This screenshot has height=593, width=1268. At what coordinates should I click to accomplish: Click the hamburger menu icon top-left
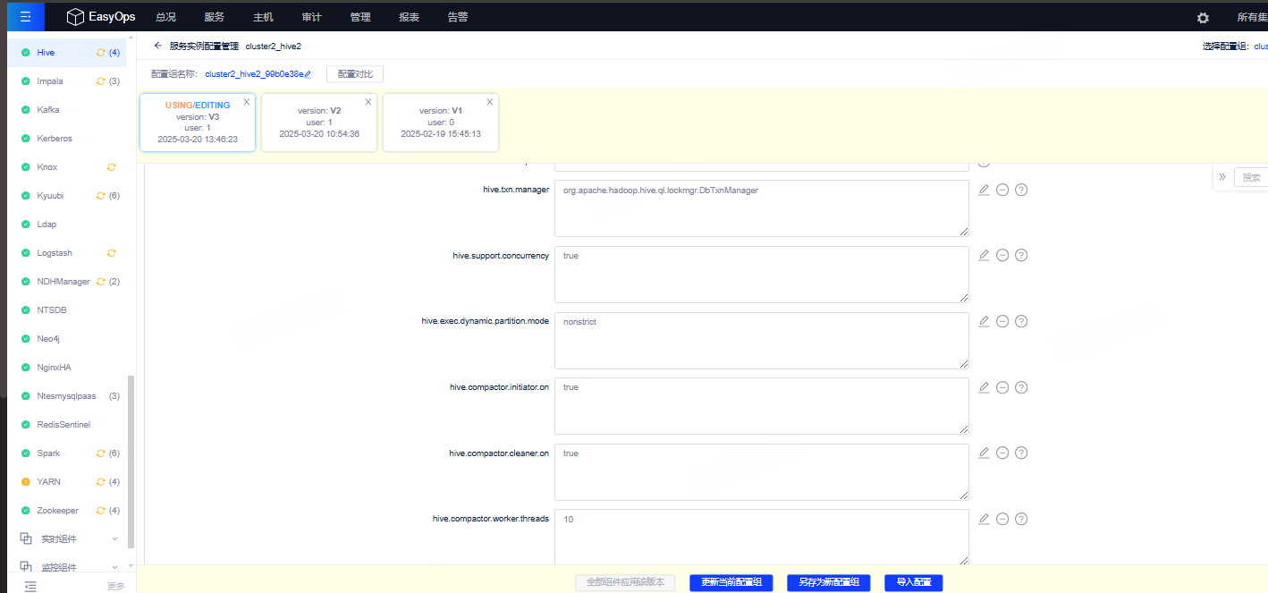click(x=24, y=16)
